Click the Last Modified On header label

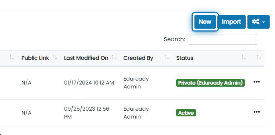pos(86,58)
